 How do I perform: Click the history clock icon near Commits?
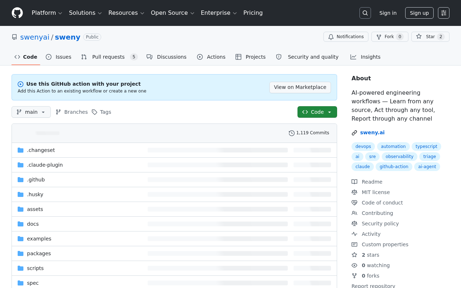click(292, 133)
